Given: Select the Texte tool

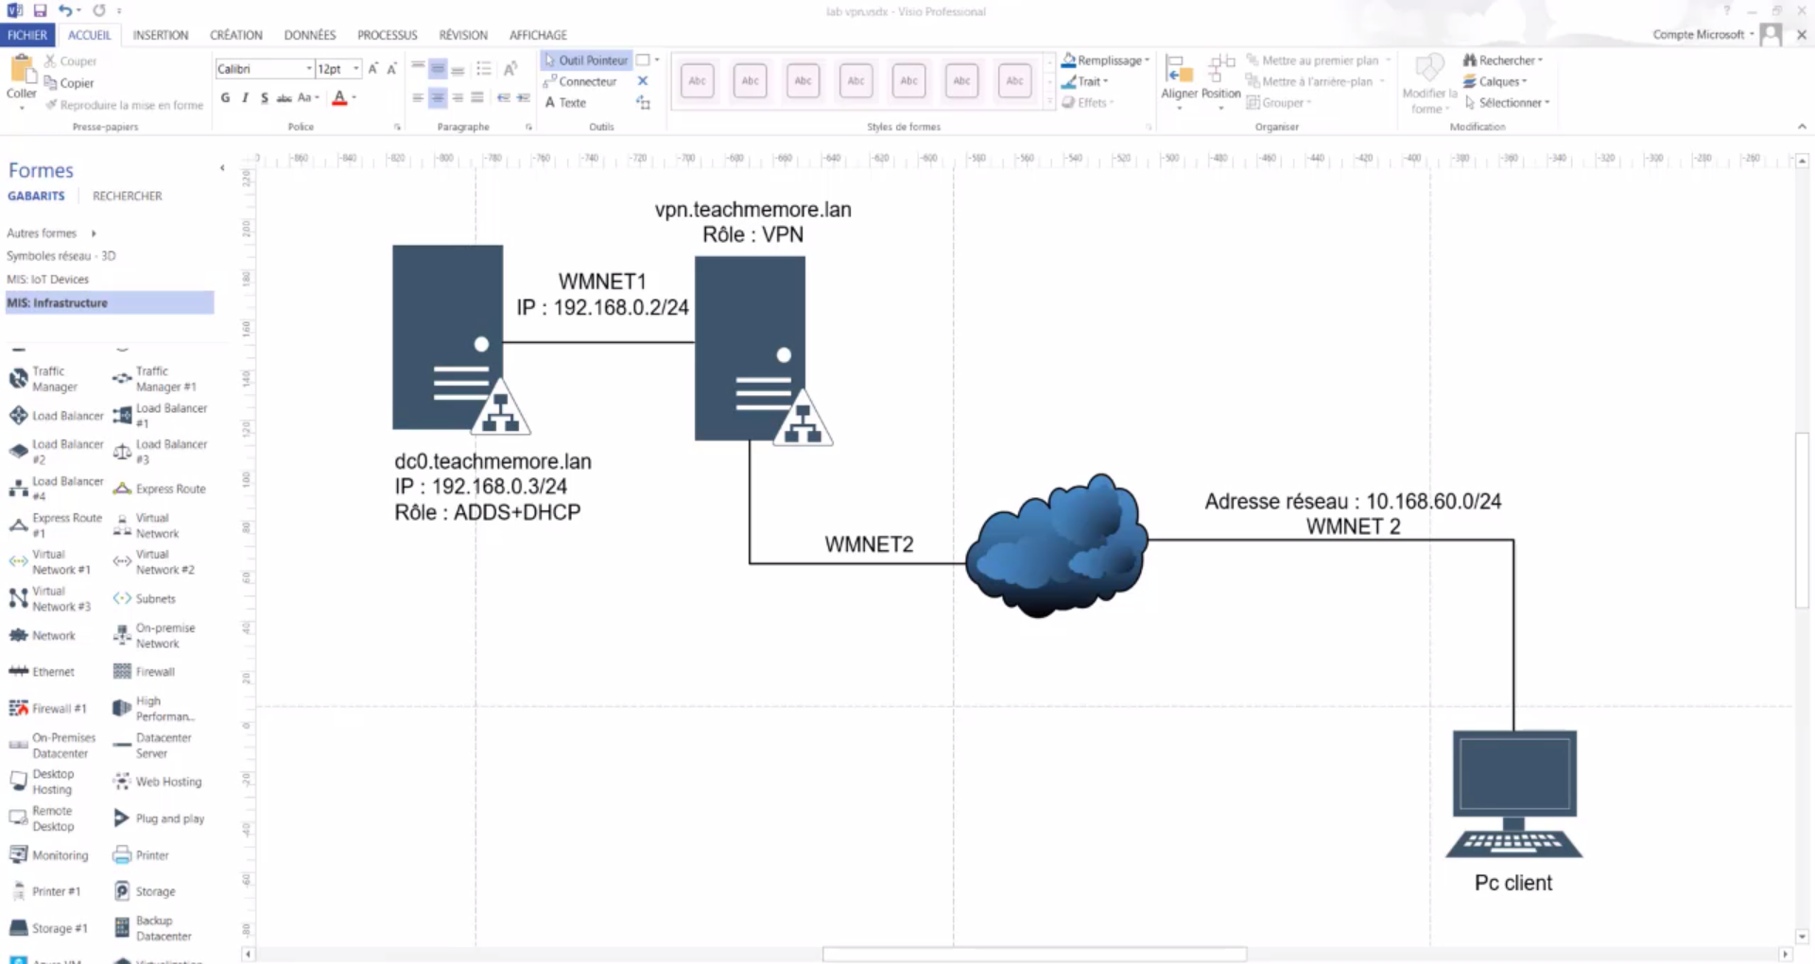Looking at the screenshot, I should 568,103.
